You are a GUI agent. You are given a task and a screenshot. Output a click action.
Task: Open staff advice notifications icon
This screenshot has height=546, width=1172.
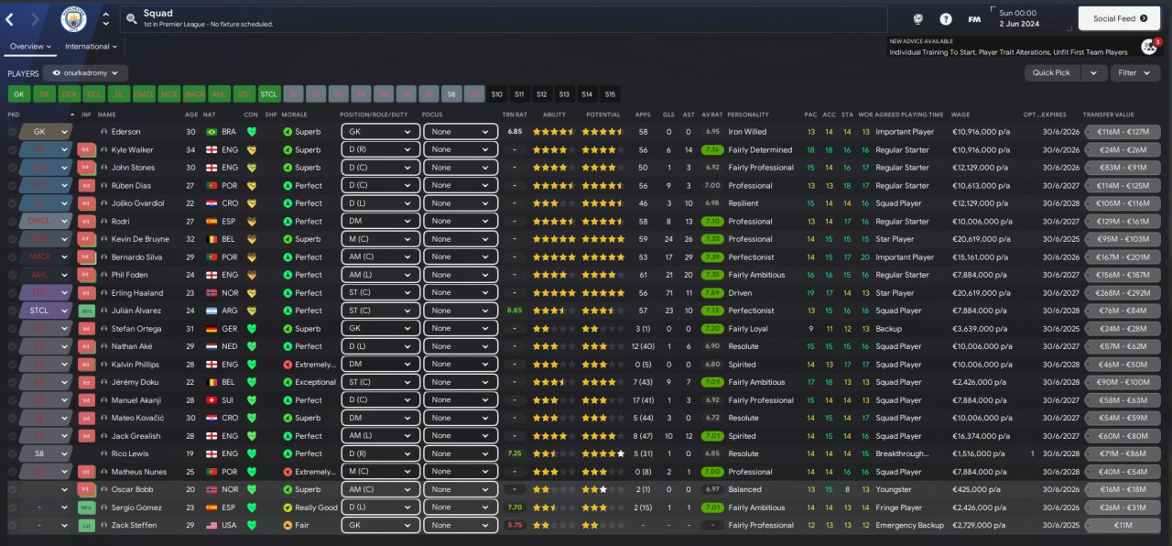pyautogui.click(x=1149, y=46)
